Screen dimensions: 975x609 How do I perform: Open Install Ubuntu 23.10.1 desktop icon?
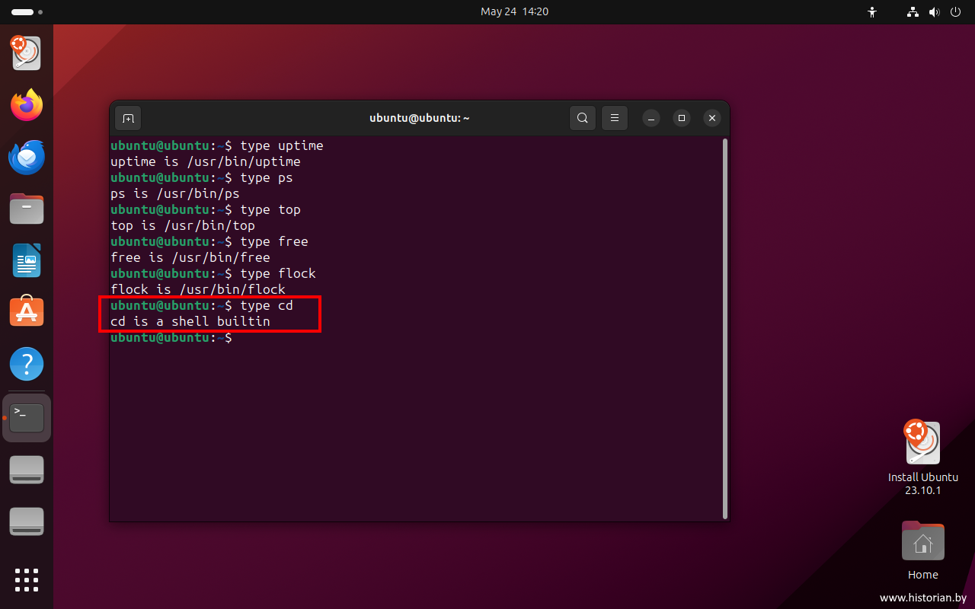[922, 444]
